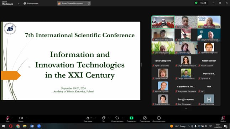Select the Ludmyla Batyk video tile
The height and width of the screenshot is (129, 230).
(186, 48)
